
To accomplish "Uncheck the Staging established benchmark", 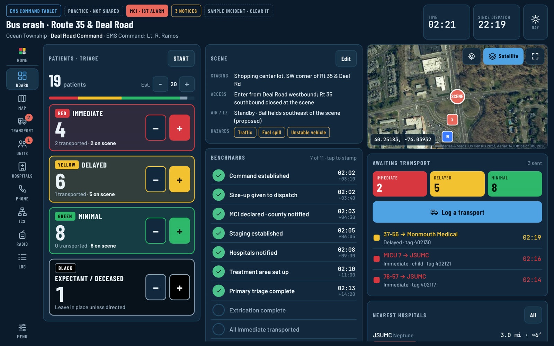I will coord(284,233).
